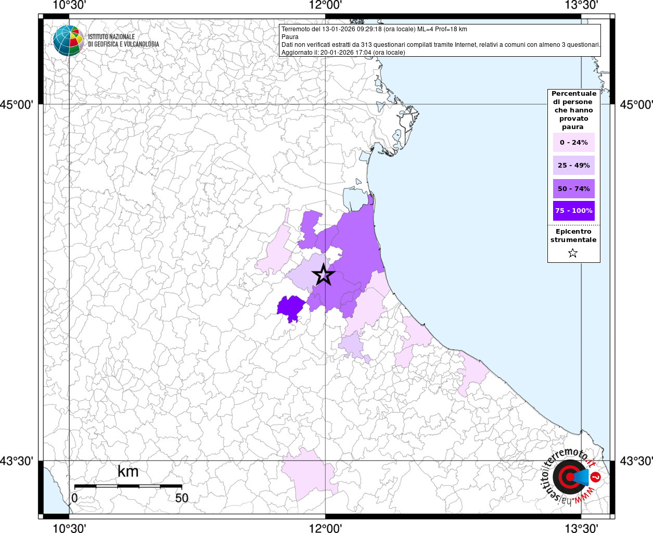The image size is (653, 533).
Task: Click the epicenter star symbol in the legend
Action: [x=573, y=253]
